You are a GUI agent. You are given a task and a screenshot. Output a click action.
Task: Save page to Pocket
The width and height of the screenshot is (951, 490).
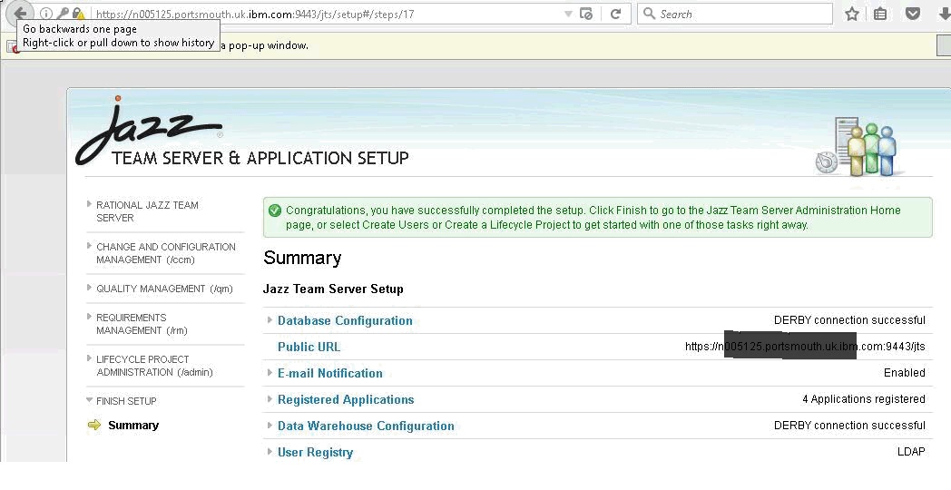point(913,14)
